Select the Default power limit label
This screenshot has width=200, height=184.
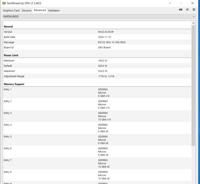8,66
